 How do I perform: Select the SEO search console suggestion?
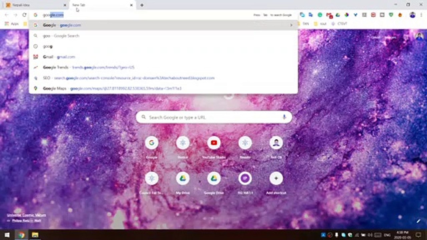pyautogui.click(x=163, y=78)
